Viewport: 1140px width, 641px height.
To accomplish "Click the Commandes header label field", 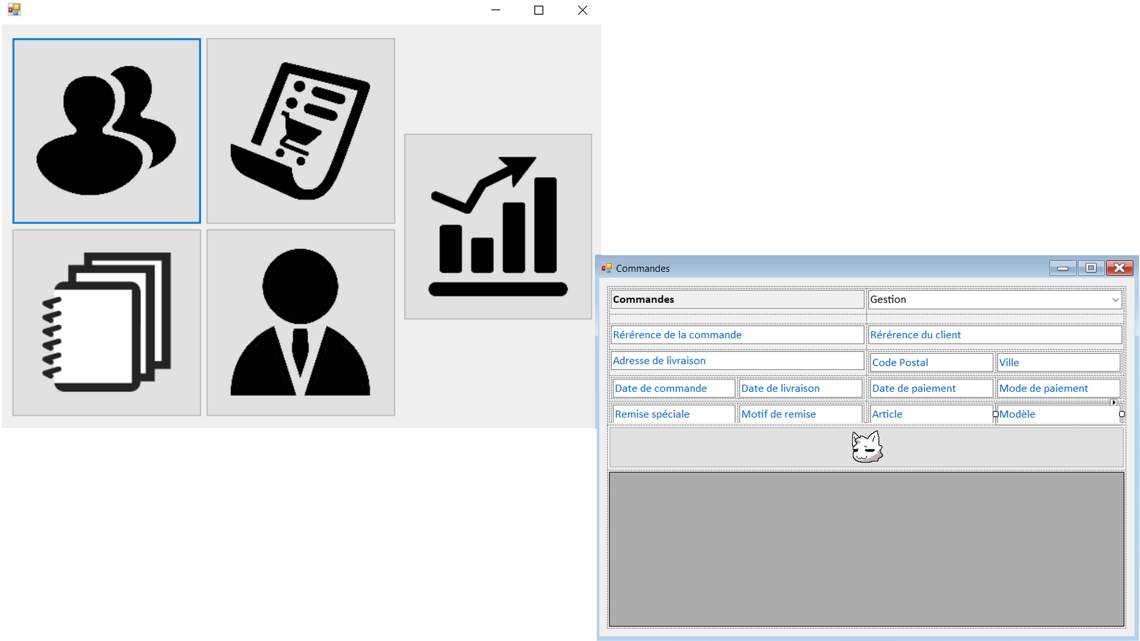I will click(737, 300).
